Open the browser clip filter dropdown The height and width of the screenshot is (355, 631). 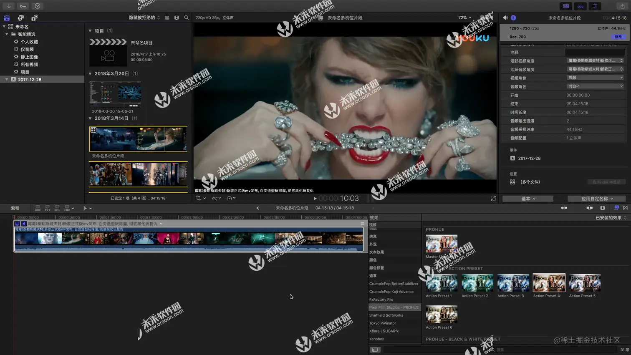pos(144,18)
